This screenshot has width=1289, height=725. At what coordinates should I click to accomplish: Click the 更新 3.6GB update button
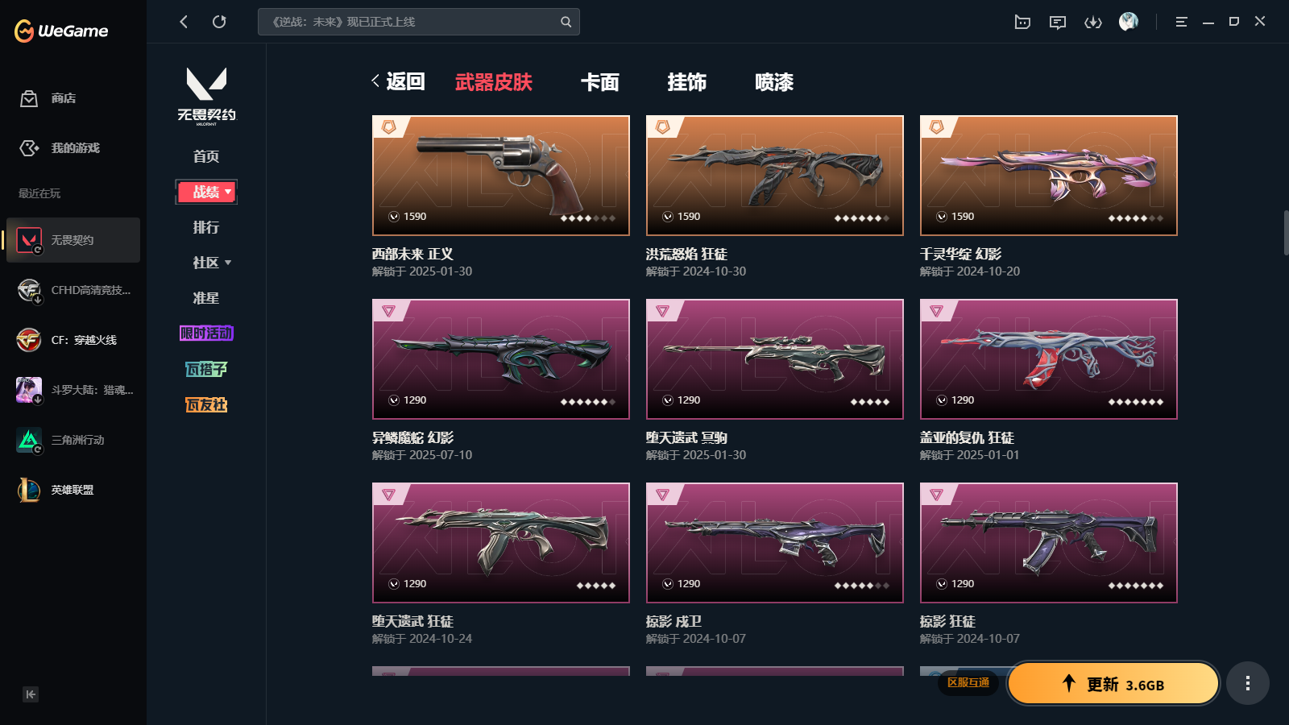click(1113, 683)
